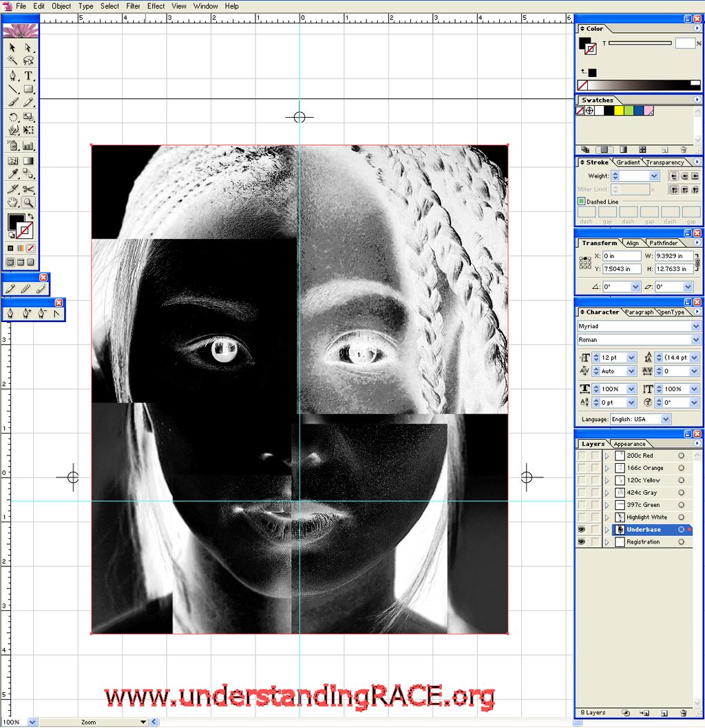Click the Zoom magnifier tool

[x=28, y=202]
